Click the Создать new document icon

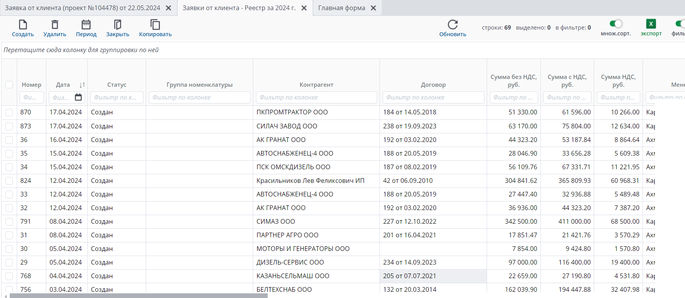pyautogui.click(x=23, y=25)
